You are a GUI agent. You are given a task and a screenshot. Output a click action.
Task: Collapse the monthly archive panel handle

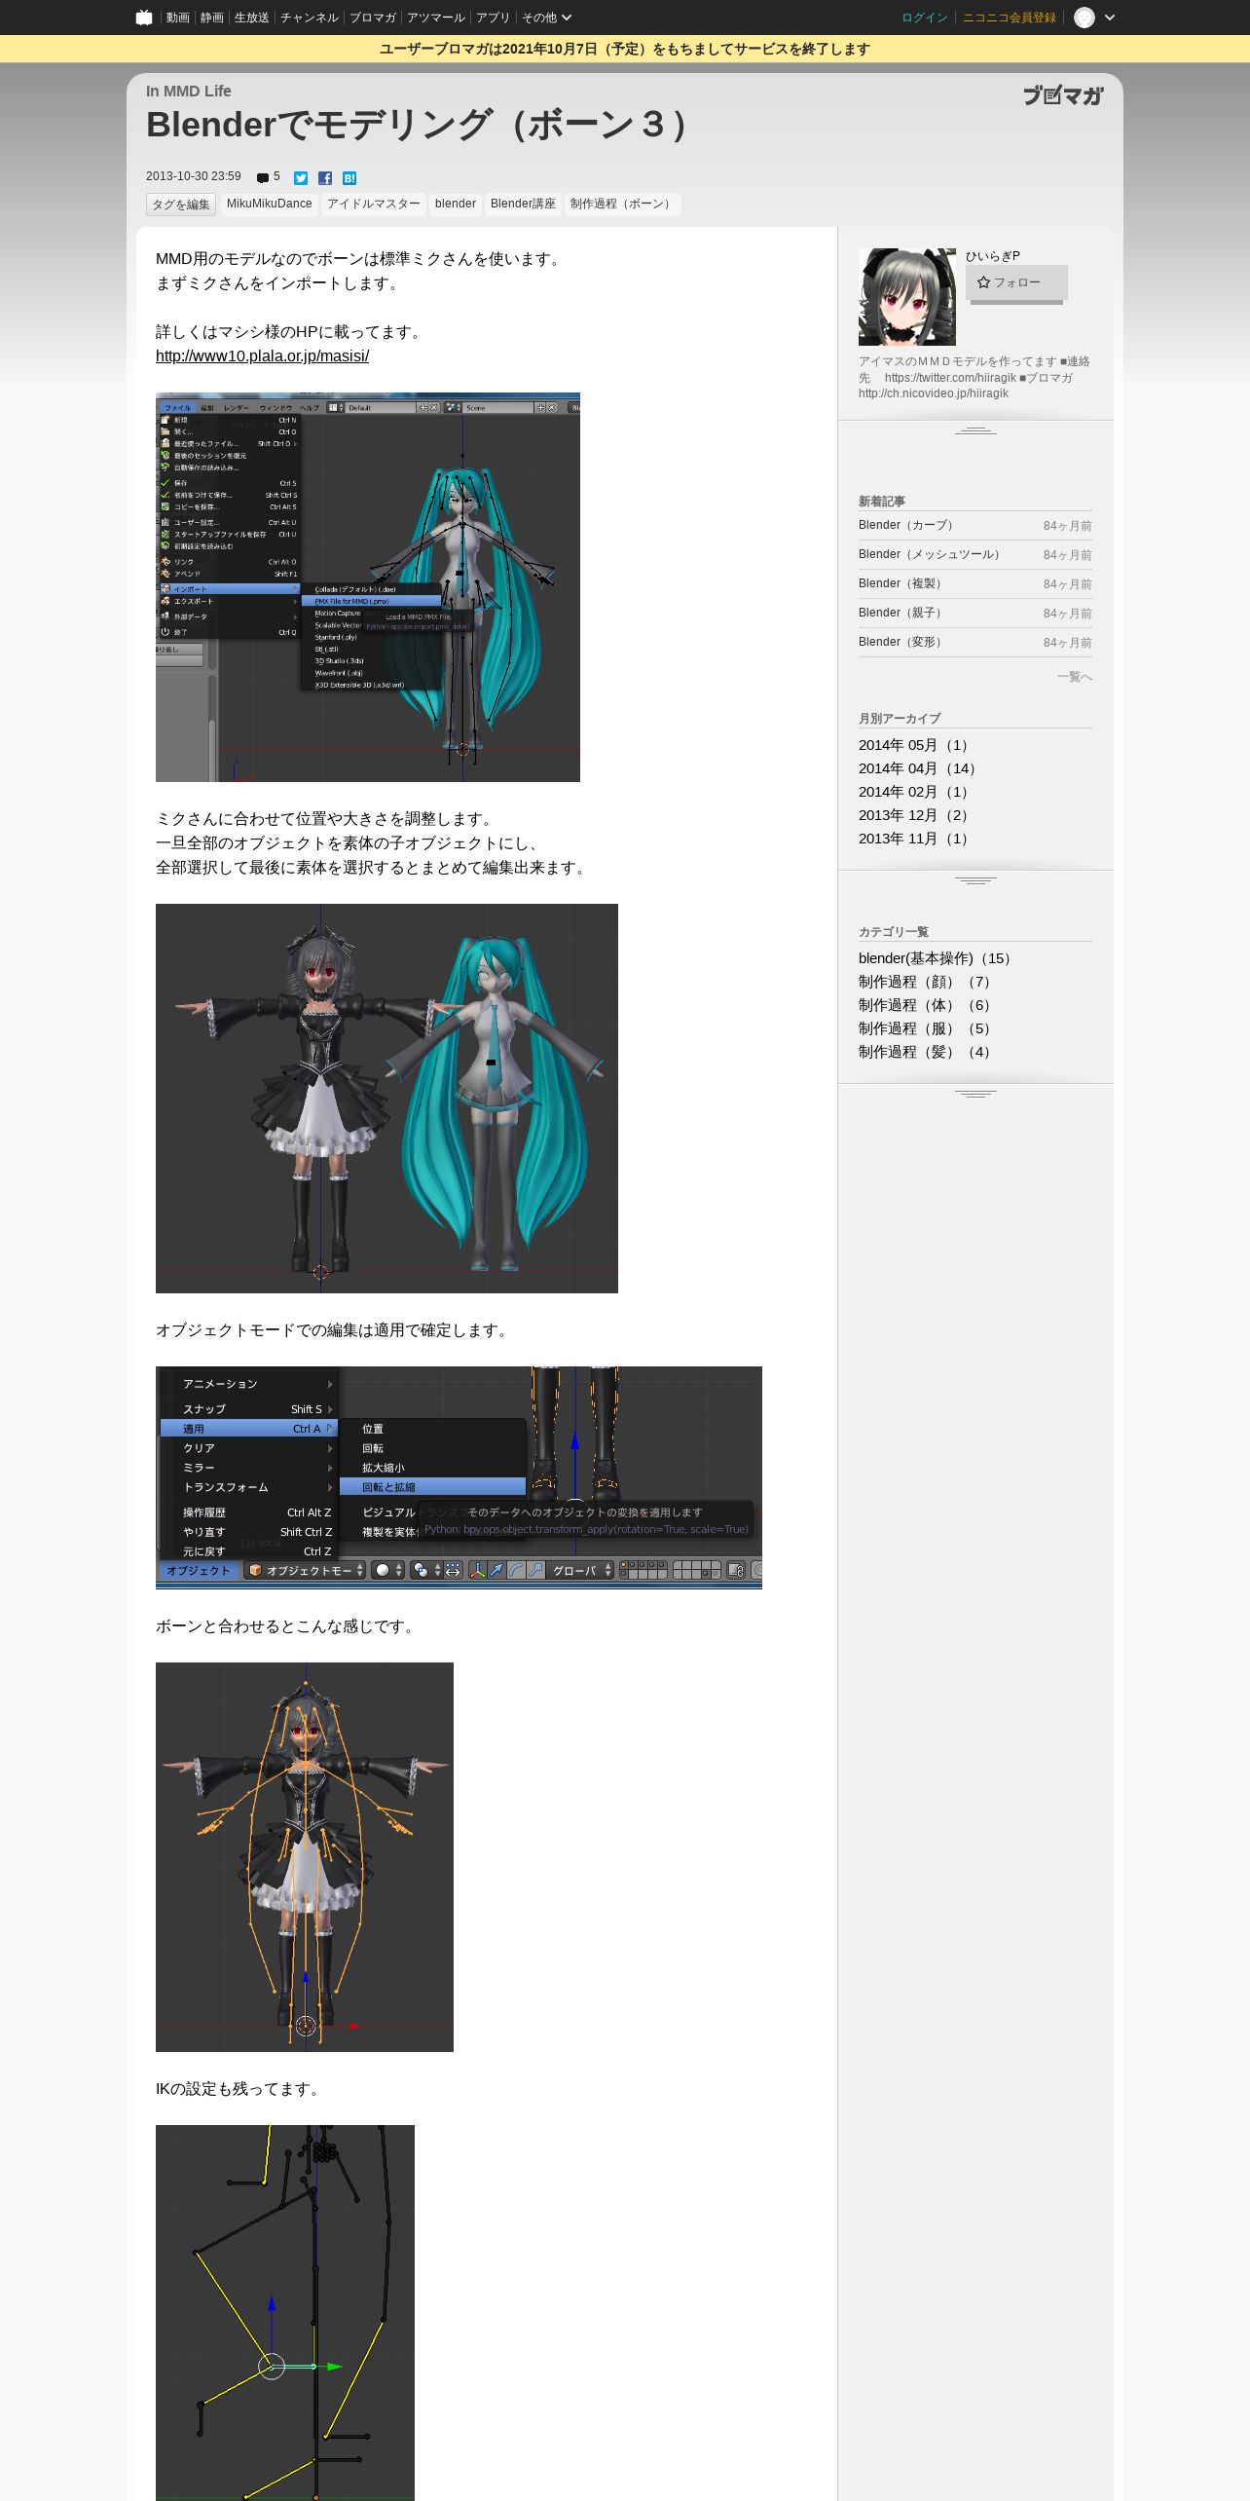(975, 880)
